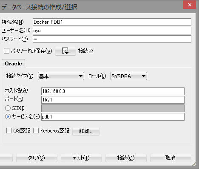Click the クリア(C) button
This screenshot has width=199, height=169.
[x=37, y=158]
